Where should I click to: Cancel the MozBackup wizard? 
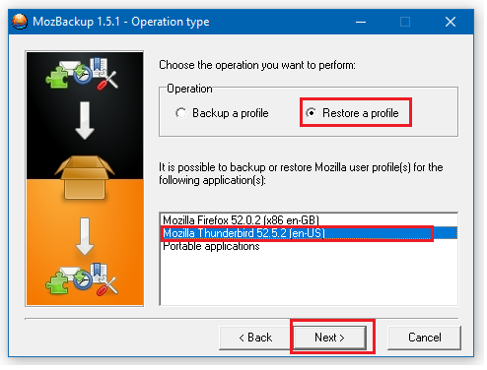tap(424, 338)
